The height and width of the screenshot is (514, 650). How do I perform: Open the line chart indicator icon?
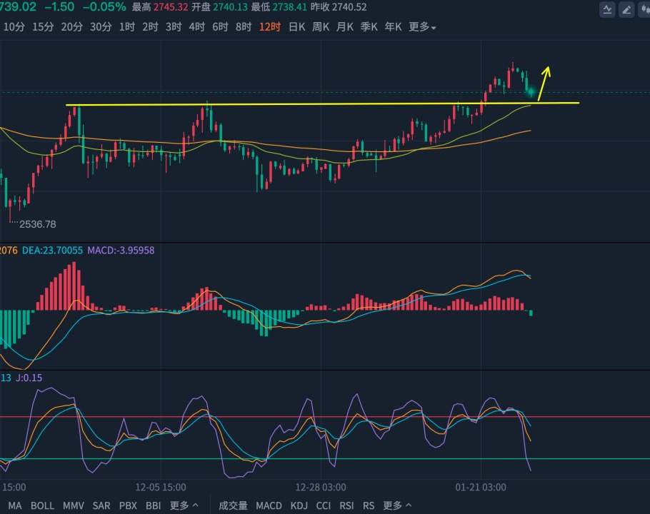pyautogui.click(x=607, y=9)
